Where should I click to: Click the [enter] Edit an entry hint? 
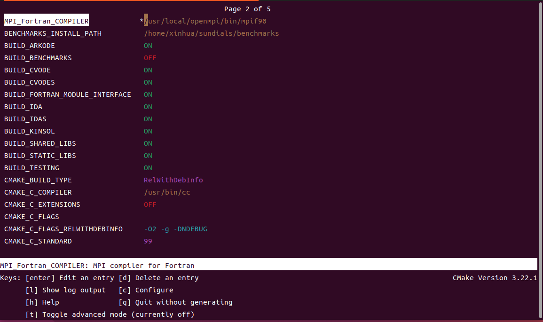(x=70, y=278)
